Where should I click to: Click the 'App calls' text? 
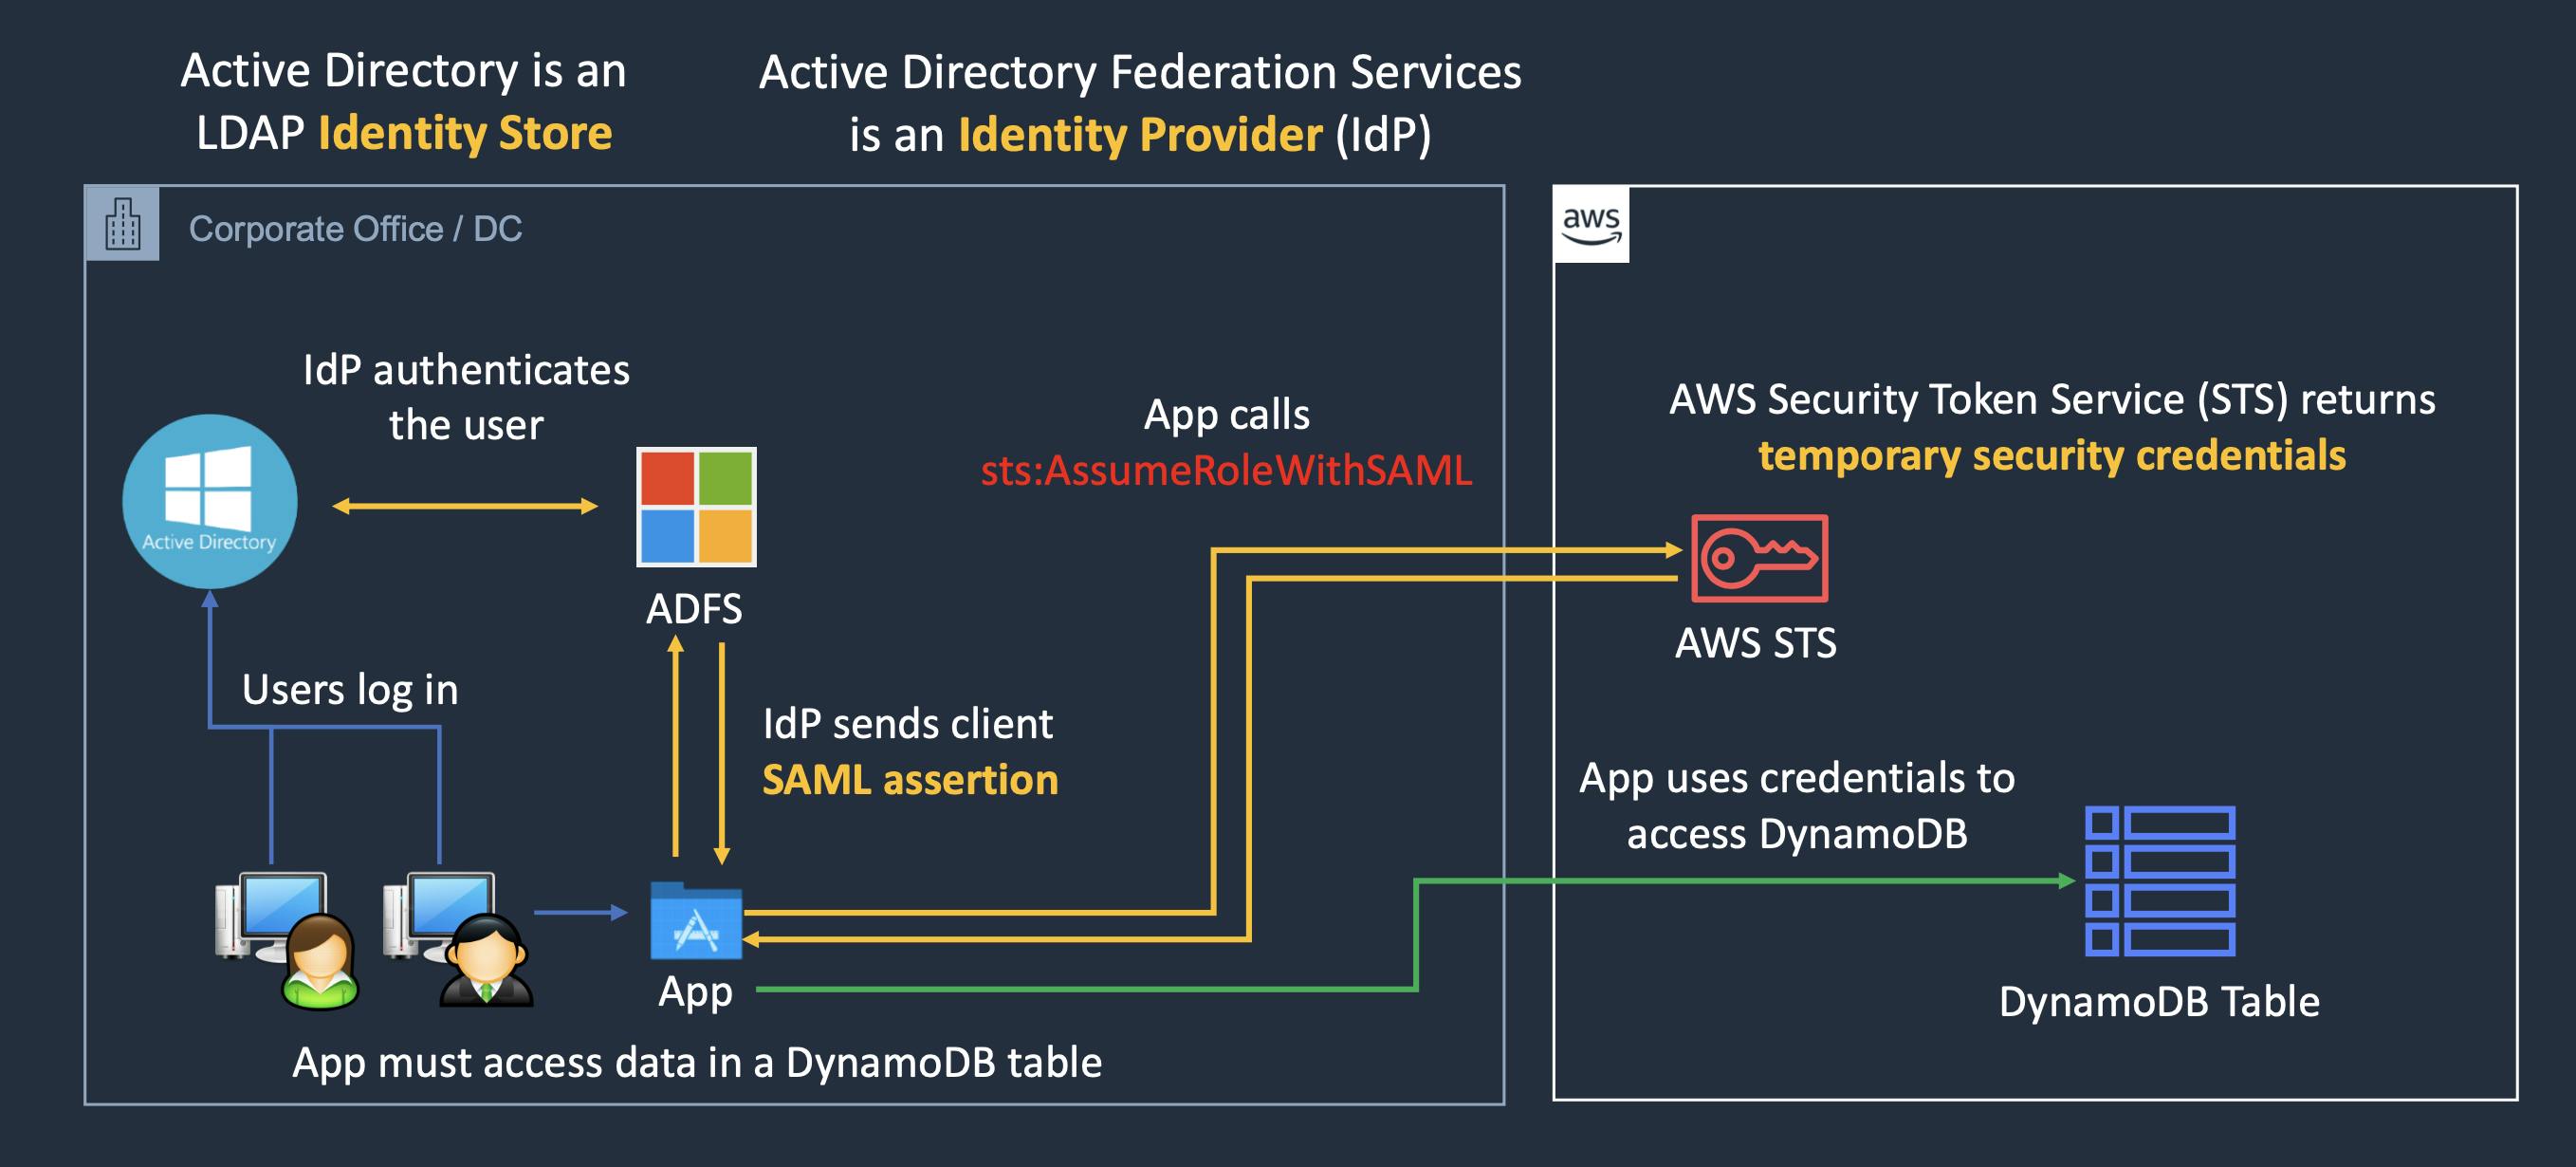pyautogui.click(x=1226, y=415)
